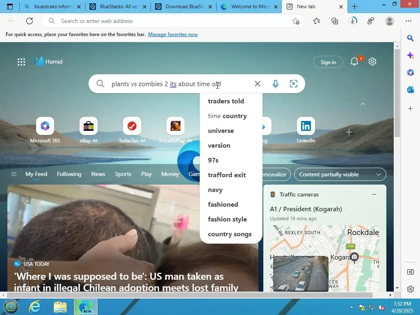Screen dimensions: 420x315
Task: Open the app launcher grid icon
Action: coord(21,62)
